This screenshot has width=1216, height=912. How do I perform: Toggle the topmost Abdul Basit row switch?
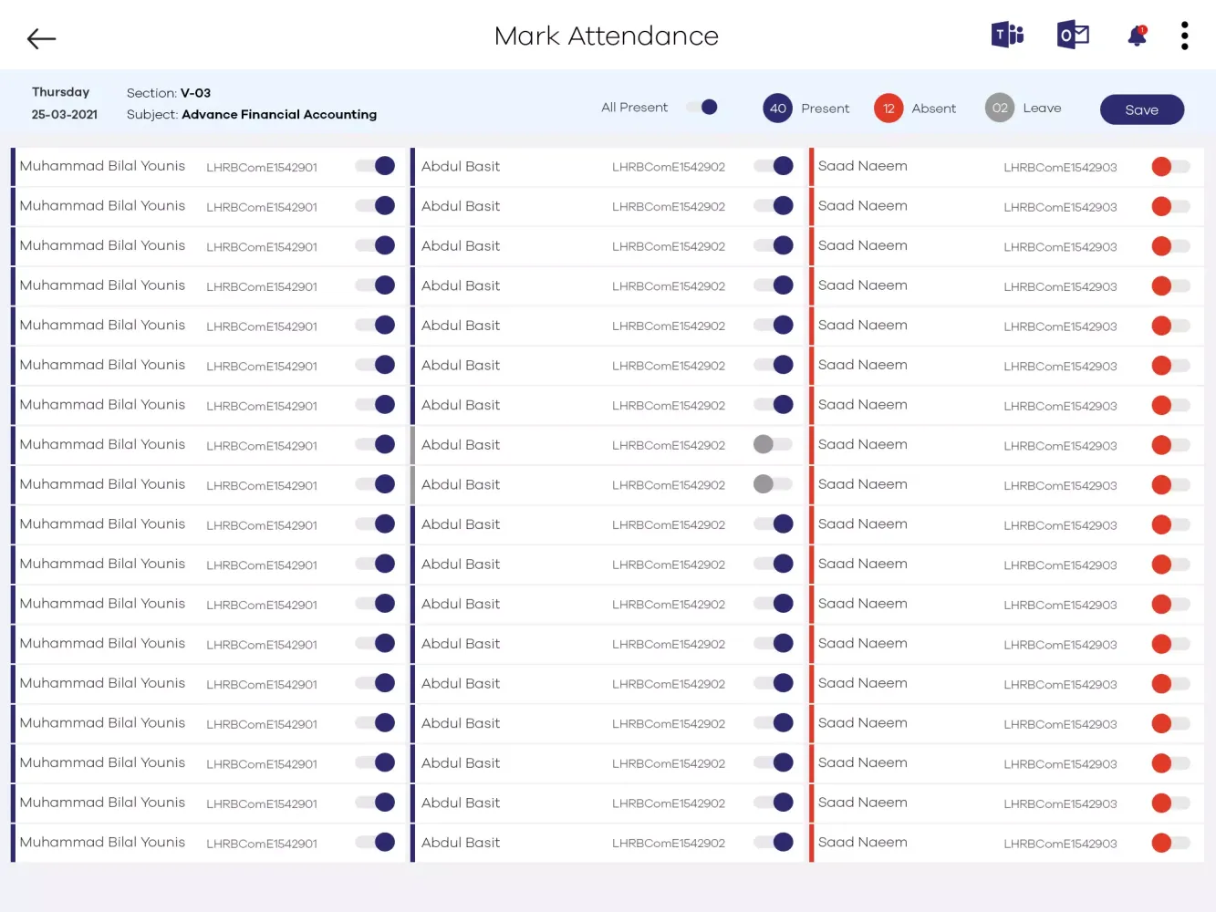tap(774, 166)
